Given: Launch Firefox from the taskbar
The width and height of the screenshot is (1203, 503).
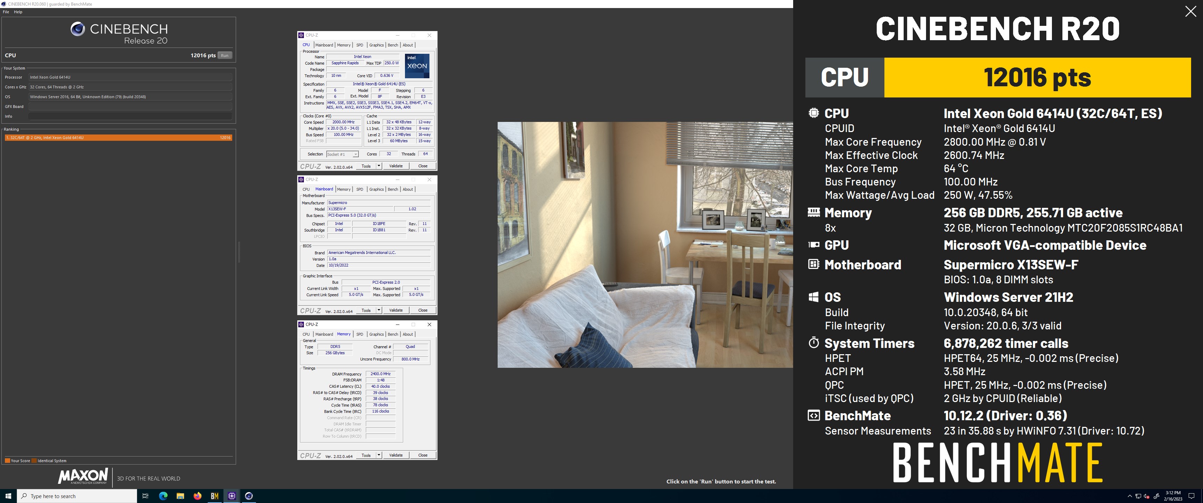Looking at the screenshot, I should click(198, 496).
